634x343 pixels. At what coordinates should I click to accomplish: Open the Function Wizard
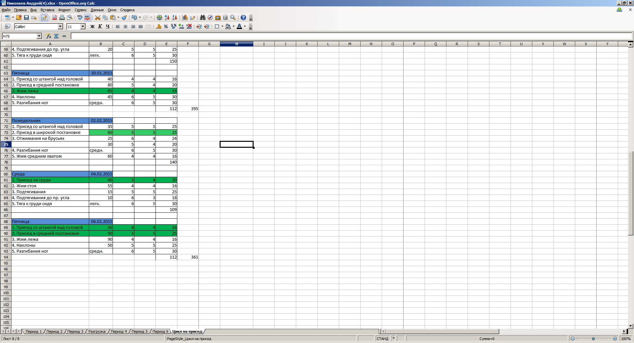[x=49, y=36]
